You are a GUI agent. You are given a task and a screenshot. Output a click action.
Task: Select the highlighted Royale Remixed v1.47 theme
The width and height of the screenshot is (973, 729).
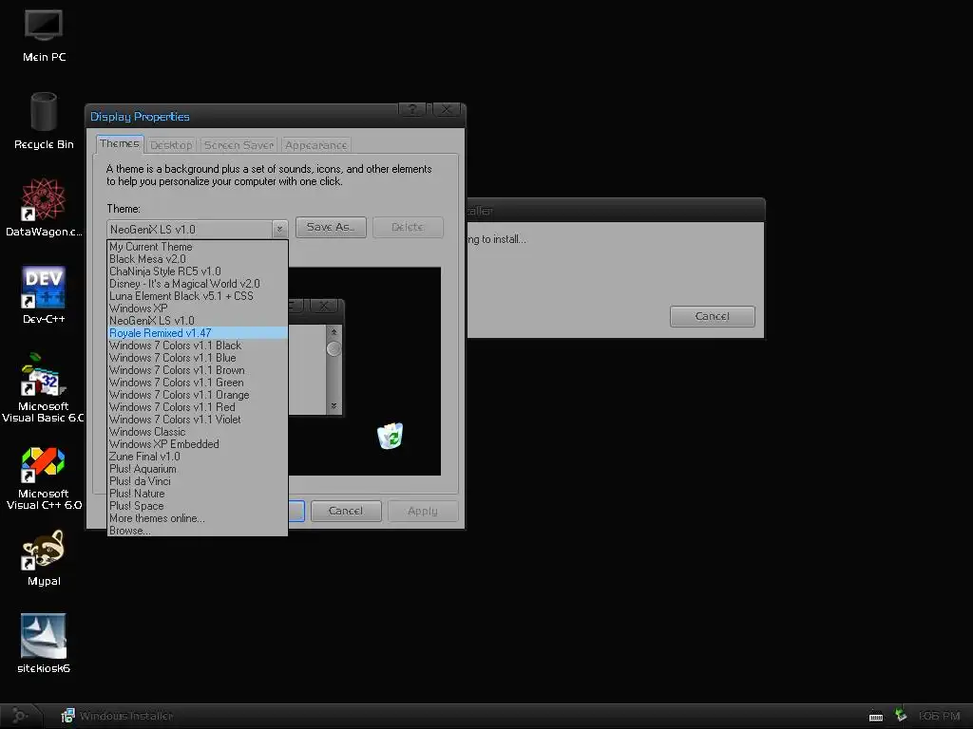click(198, 333)
